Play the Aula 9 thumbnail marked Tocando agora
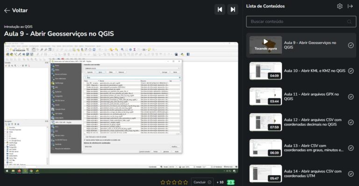 [x=266, y=45]
